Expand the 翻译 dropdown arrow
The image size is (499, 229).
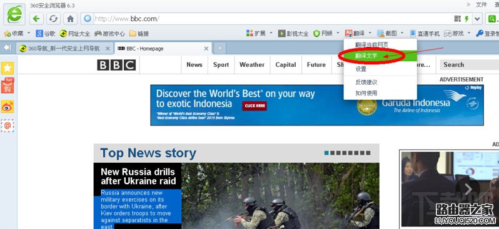pos(370,33)
